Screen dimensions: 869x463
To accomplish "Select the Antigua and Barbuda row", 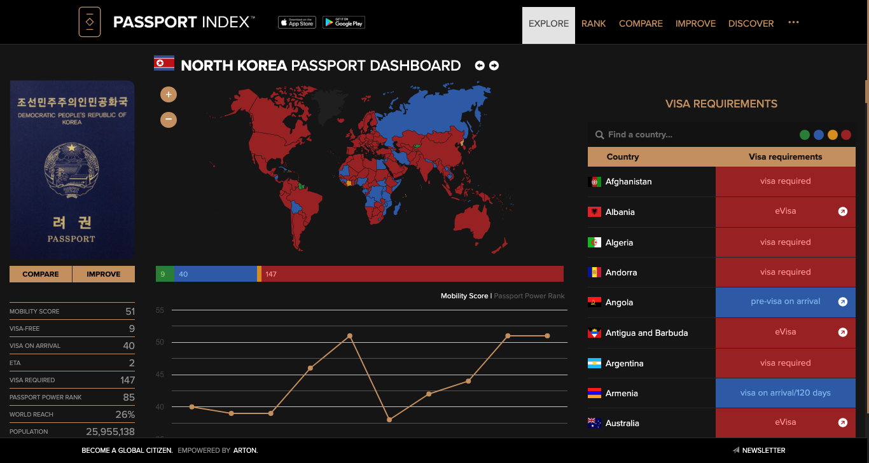I will 721,333.
